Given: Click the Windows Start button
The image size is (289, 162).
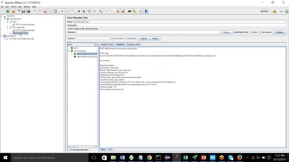Looking at the screenshot, I should (x=5, y=157).
